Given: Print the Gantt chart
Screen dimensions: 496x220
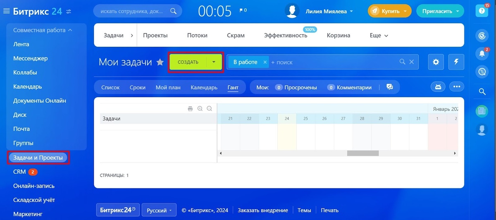Looking at the screenshot, I should (190, 109).
